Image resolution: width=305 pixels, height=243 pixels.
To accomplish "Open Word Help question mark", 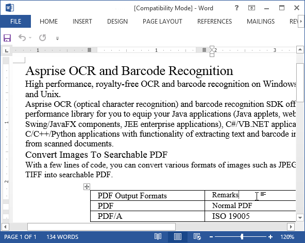I will tap(236, 8).
